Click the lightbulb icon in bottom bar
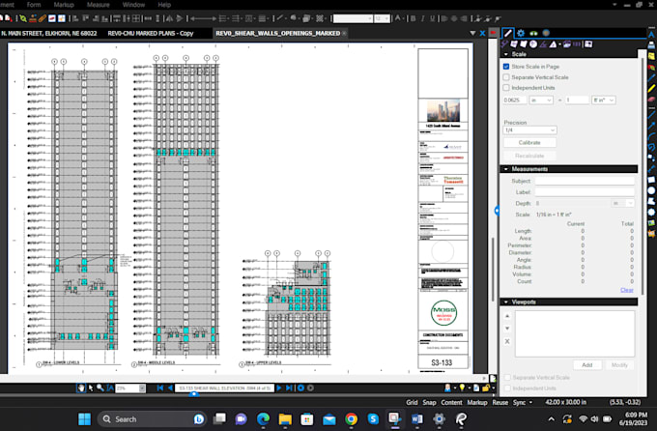The height and width of the screenshot is (431, 657). coord(462,388)
